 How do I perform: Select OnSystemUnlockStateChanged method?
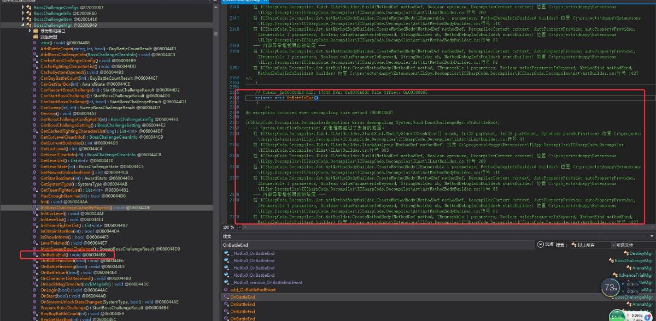pos(109,302)
